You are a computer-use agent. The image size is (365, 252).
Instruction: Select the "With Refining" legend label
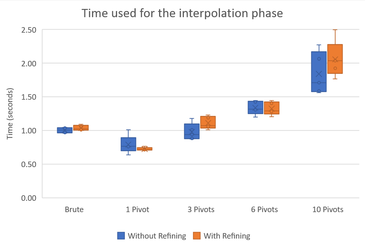coord(227,236)
